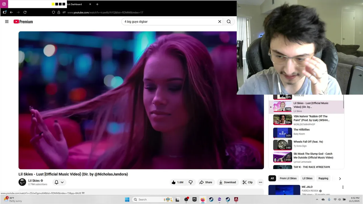Reload the current YouTube page
Image resolution: width=363 pixels, height=204 pixels.
pyautogui.click(x=25, y=12)
